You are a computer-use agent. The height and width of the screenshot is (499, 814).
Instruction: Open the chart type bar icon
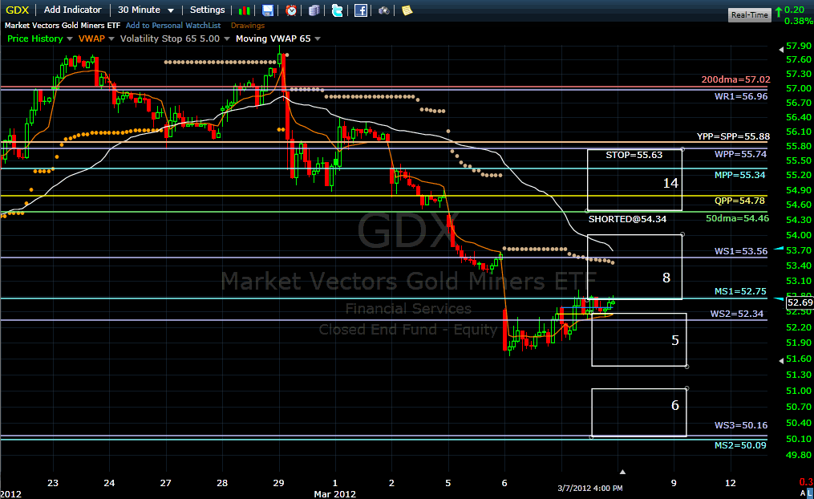244,10
